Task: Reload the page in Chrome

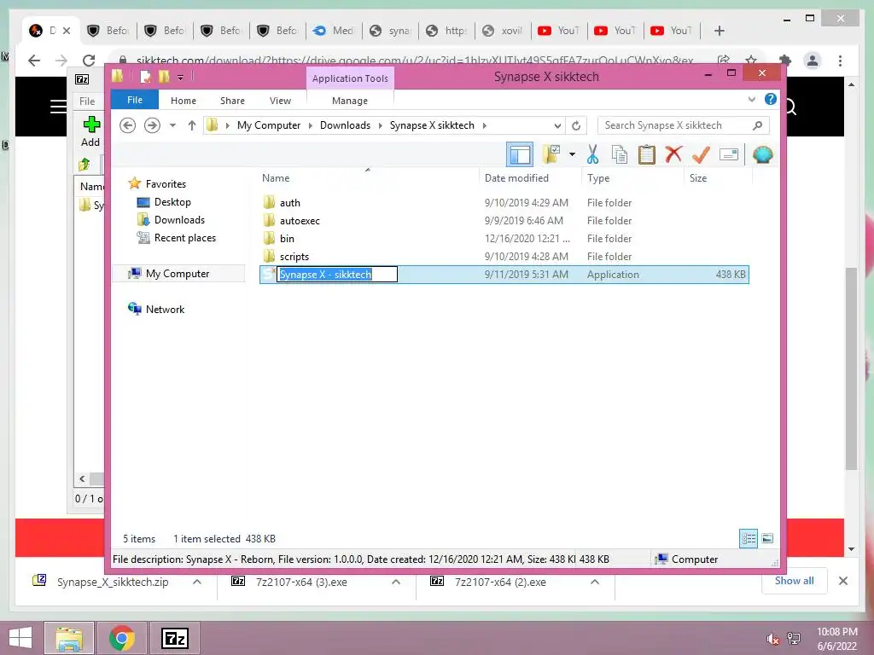Action: point(89,61)
